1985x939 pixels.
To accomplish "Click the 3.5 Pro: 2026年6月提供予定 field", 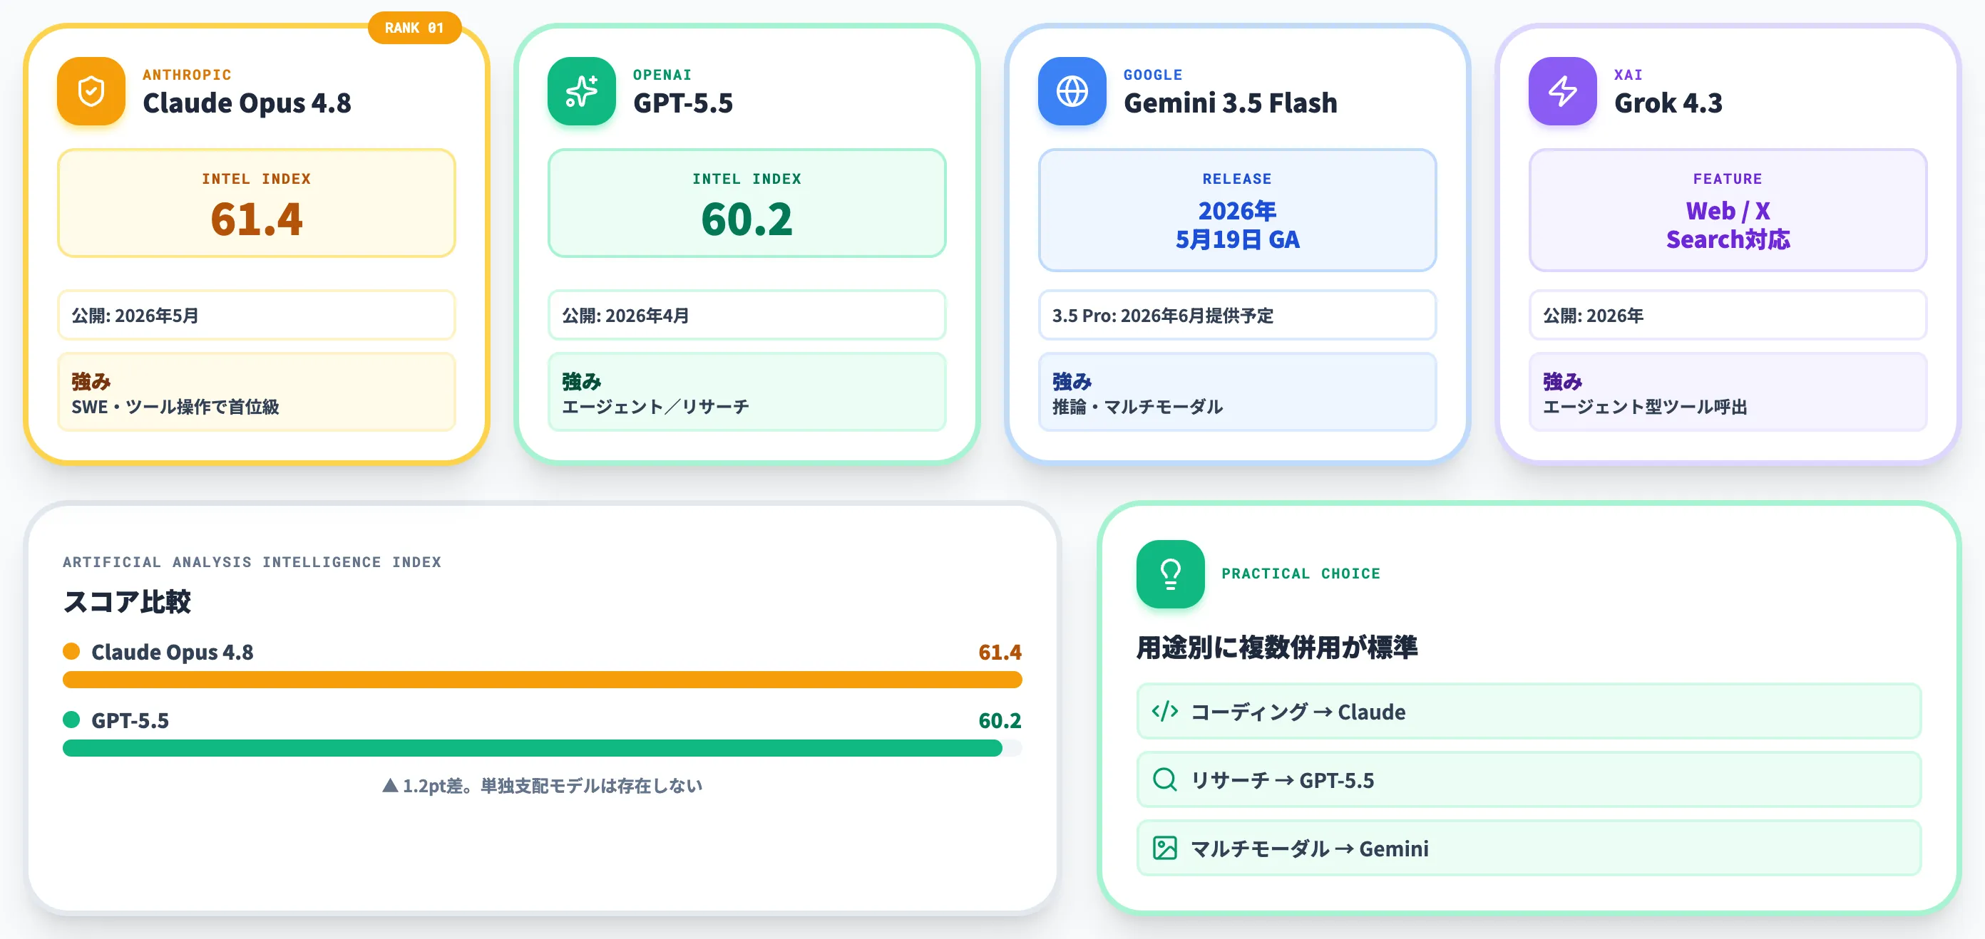I will point(1238,315).
